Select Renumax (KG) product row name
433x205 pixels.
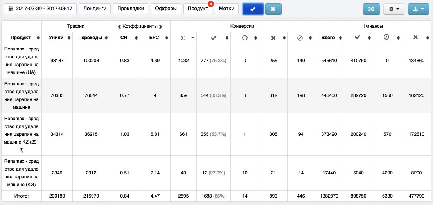point(22,173)
